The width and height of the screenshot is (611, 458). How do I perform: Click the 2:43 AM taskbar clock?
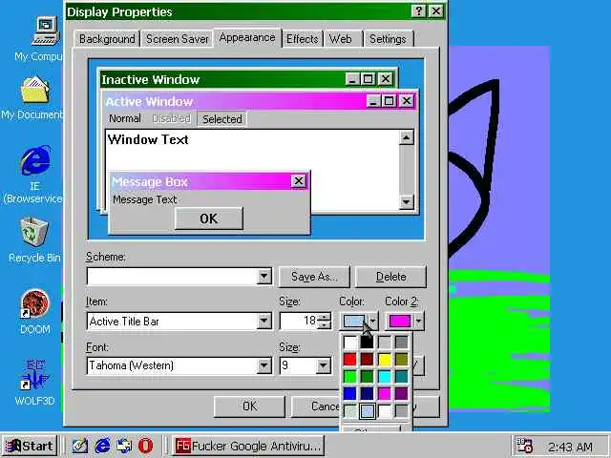[570, 447]
